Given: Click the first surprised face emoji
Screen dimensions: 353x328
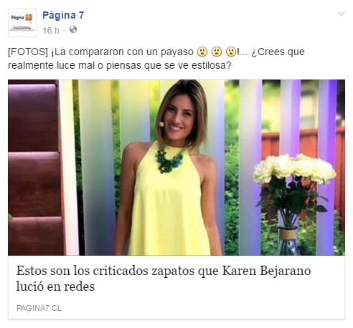Looking at the screenshot, I should tap(202, 52).
